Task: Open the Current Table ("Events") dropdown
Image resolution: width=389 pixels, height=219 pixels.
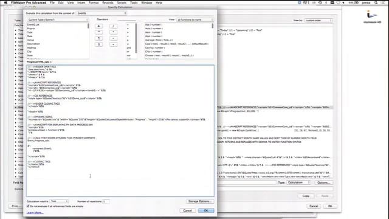Action: click(58, 19)
